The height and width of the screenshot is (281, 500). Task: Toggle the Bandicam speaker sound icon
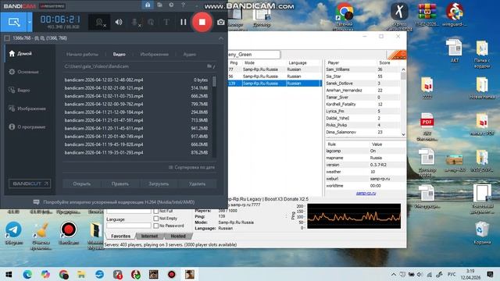(x=119, y=22)
